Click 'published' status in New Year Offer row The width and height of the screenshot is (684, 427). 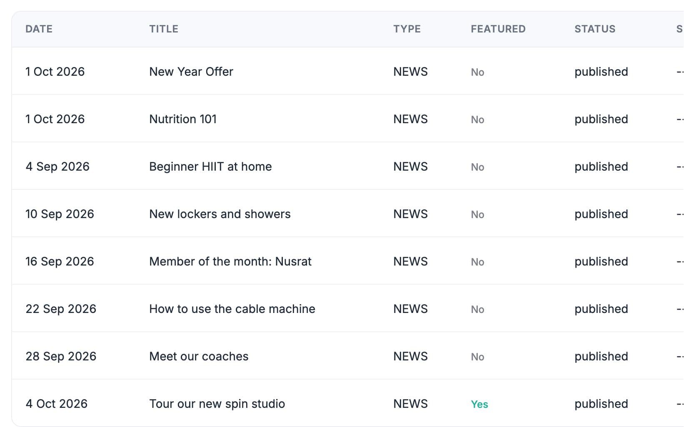[601, 72]
